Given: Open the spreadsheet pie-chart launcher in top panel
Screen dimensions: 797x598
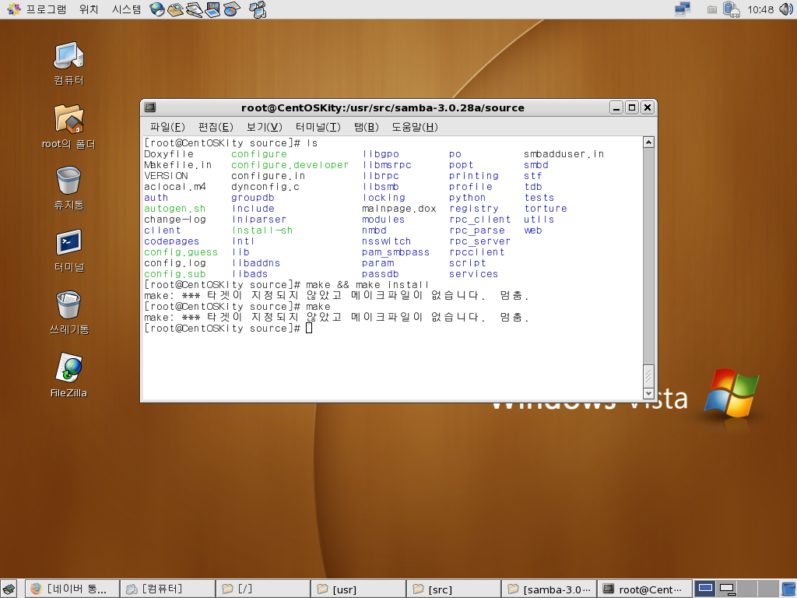Looking at the screenshot, I should (232, 9).
